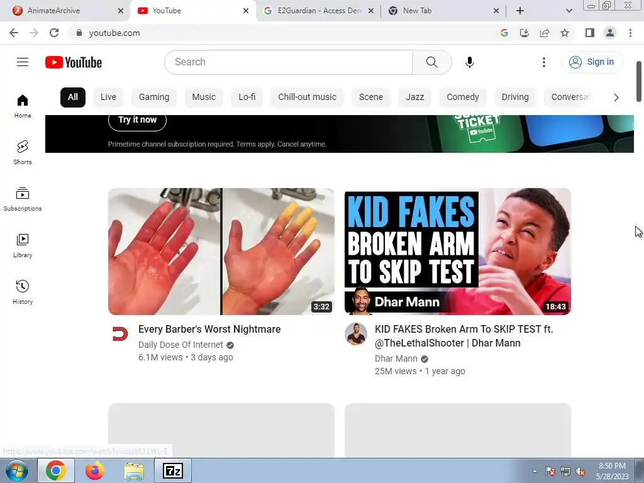Select the Lo-fi filter chip

point(247,97)
